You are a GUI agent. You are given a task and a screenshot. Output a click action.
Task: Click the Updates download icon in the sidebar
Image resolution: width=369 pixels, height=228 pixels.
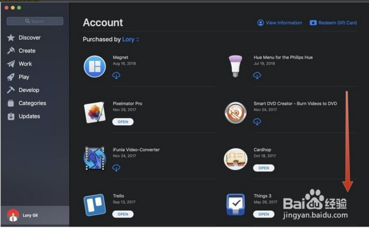(x=11, y=116)
